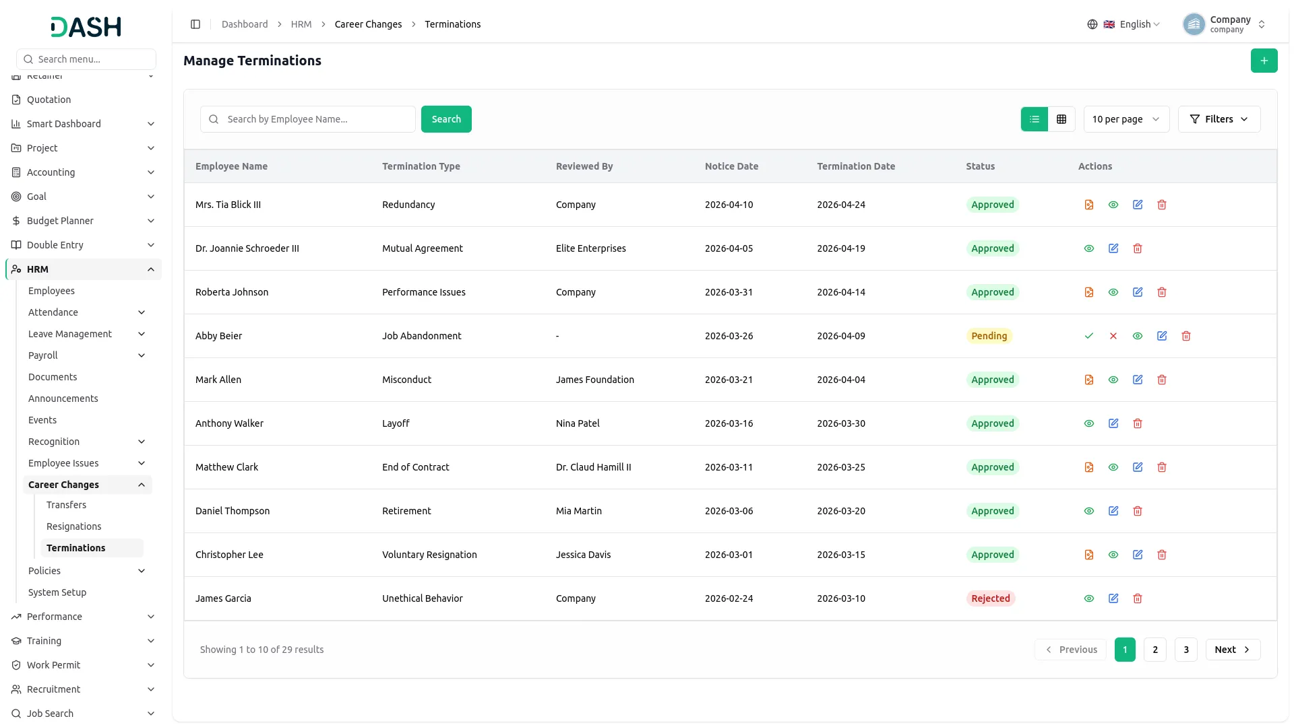The width and height of the screenshot is (1294, 727).
Task: Open the 10 per page dropdown
Action: (1126, 119)
